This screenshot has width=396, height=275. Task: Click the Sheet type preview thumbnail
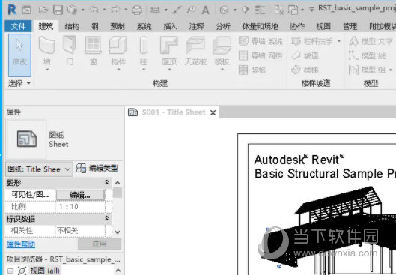coord(27,139)
